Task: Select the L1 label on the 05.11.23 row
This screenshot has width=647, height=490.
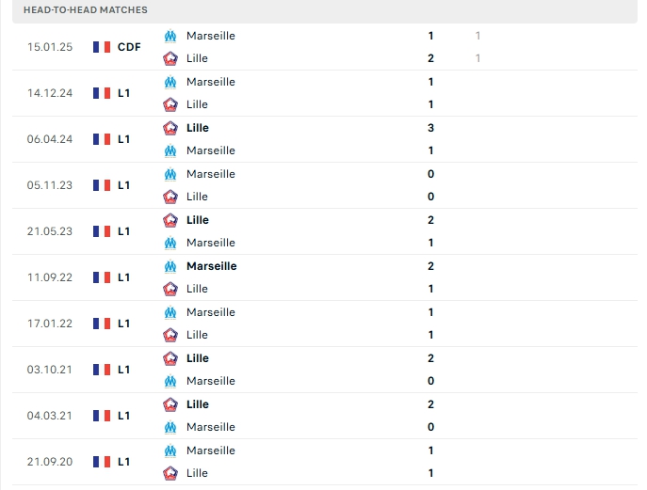Action: [123, 185]
